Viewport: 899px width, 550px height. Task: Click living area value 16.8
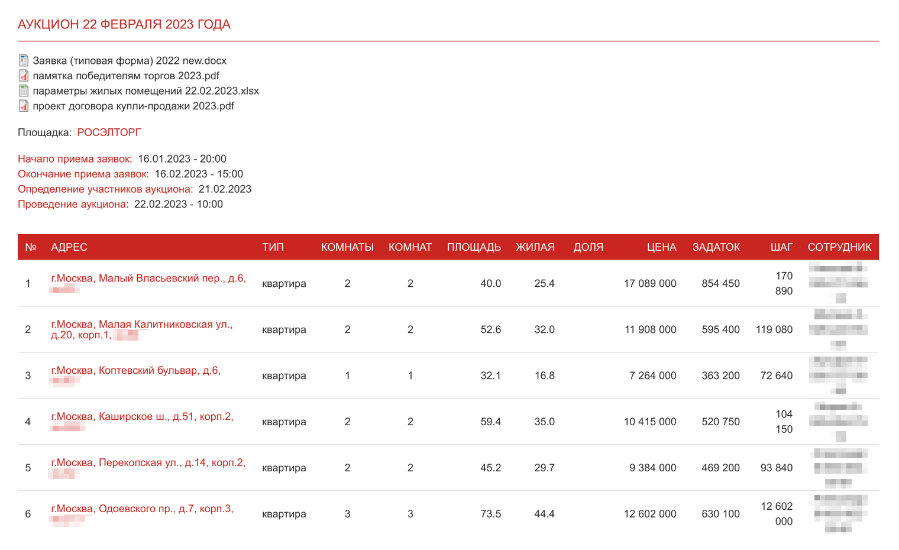point(544,376)
